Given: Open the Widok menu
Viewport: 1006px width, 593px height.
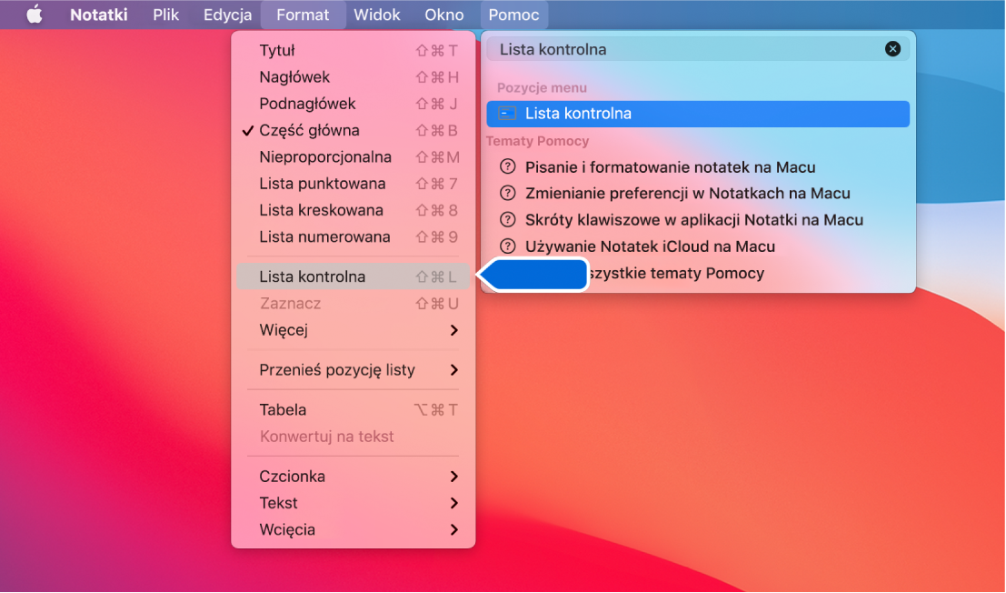Looking at the screenshot, I should point(377,14).
